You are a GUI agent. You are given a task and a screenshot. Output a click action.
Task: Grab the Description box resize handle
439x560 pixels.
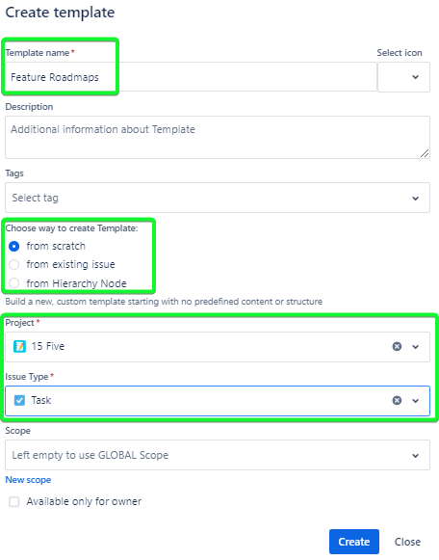425,153
